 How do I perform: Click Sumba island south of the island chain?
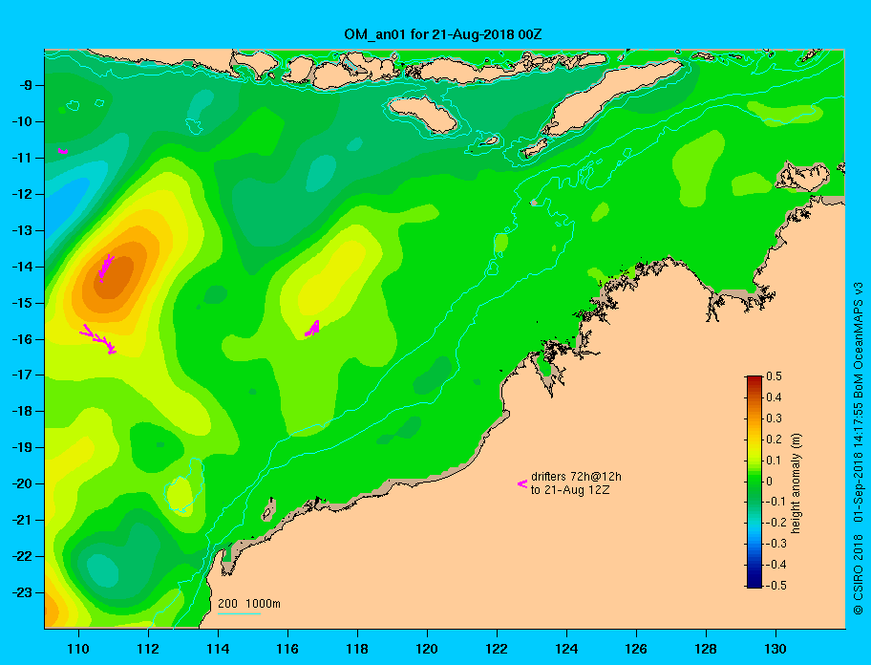(424, 115)
